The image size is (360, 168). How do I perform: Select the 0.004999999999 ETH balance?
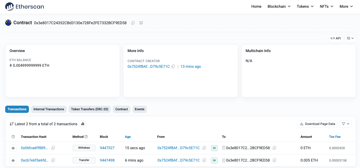coord(31,65)
